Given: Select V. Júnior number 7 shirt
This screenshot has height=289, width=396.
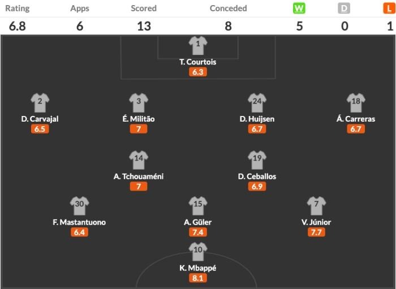Looking at the screenshot, I should (x=316, y=206).
